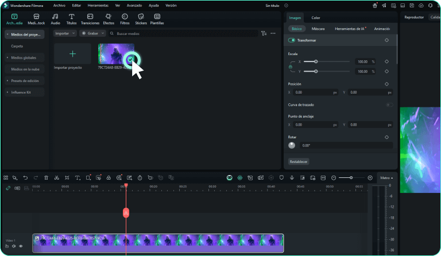The width and height of the screenshot is (441, 256).
Task: Open the Filtros panel
Action: point(125,19)
